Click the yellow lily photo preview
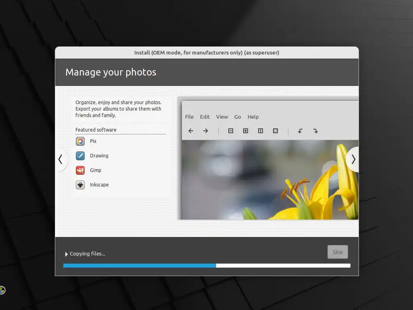This screenshot has width=413, height=310. tap(270, 180)
